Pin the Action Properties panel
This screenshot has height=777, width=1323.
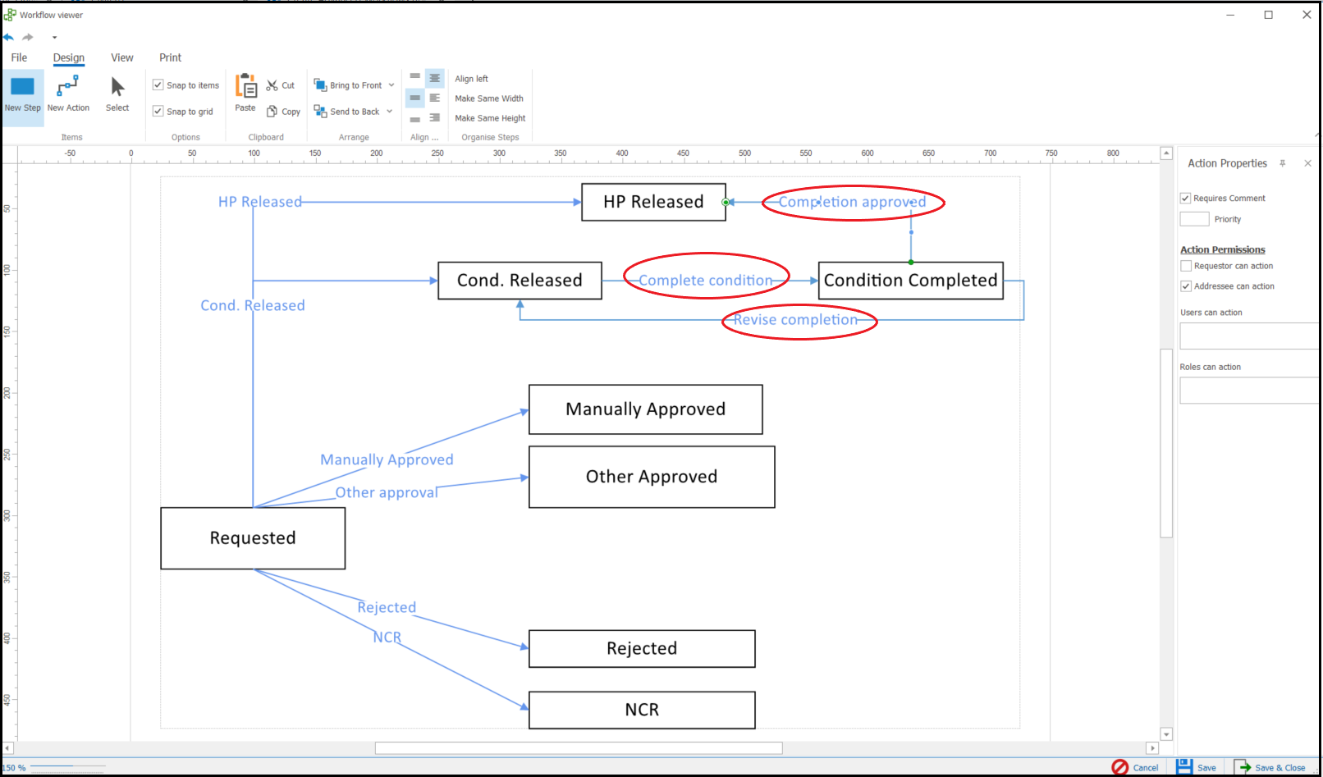(x=1283, y=163)
